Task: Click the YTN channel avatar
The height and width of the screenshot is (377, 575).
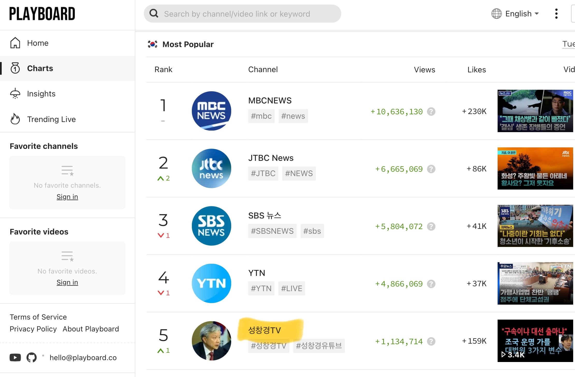Action: (211, 283)
